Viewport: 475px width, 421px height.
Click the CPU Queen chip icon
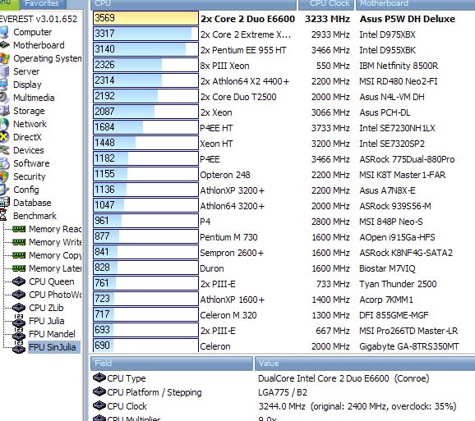(x=19, y=281)
